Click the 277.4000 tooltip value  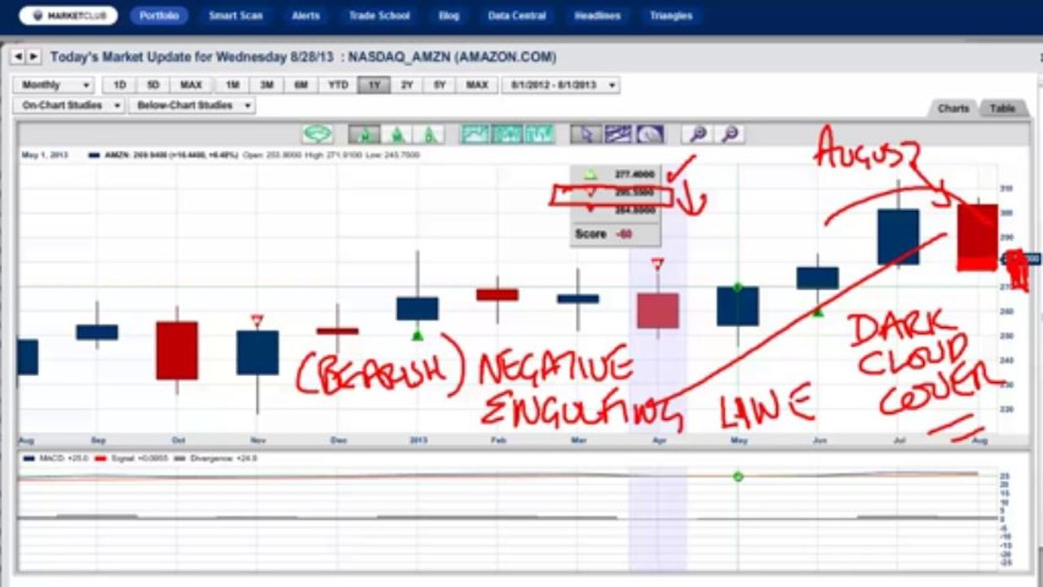(x=634, y=174)
